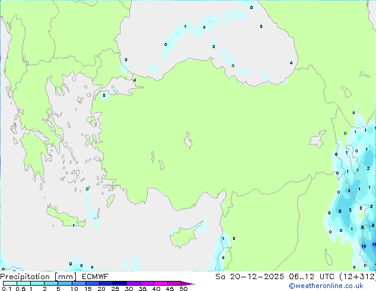Pick the 20–25 mm legend swatch
The width and height of the screenshot is (376, 291).
coord(106,283)
